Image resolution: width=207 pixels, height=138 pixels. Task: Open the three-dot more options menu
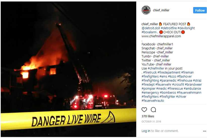point(204,131)
